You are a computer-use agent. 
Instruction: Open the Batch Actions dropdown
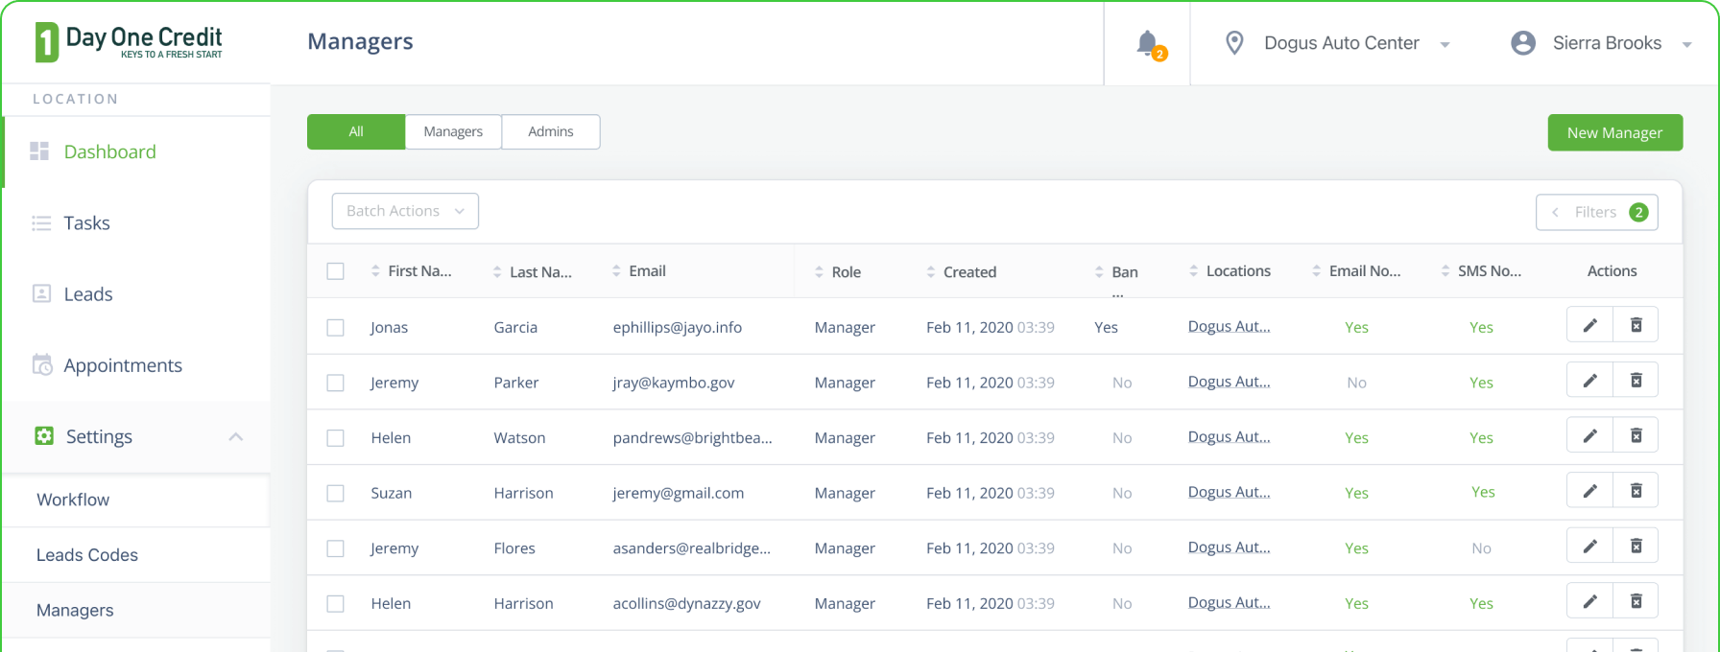click(405, 211)
